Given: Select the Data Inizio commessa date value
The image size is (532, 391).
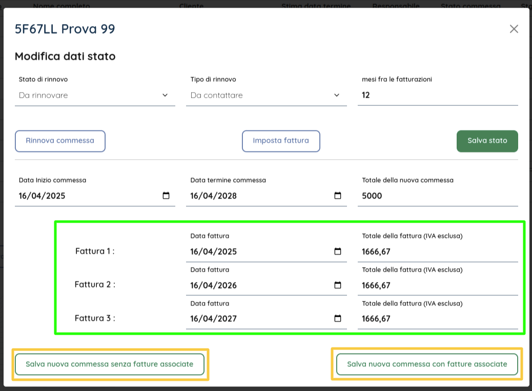Looking at the screenshot, I should click(x=42, y=196).
